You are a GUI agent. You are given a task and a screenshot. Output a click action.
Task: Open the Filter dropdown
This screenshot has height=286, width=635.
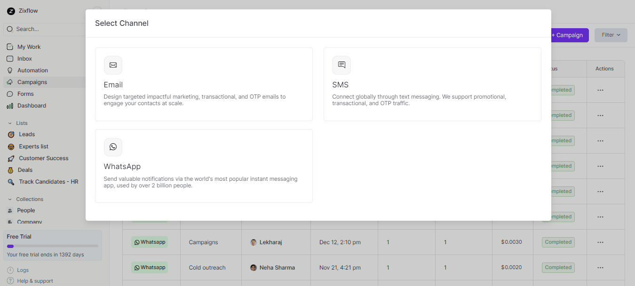pos(610,35)
